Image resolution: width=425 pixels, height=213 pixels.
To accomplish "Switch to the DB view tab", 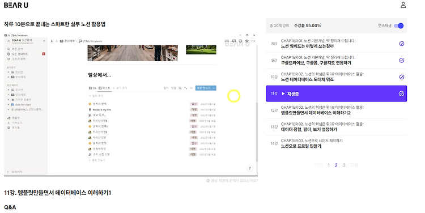I will 92,88.
